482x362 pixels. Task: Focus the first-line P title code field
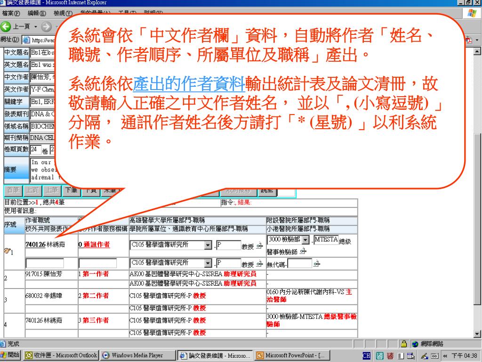pos(228,245)
